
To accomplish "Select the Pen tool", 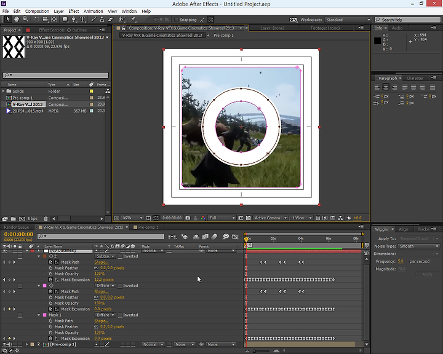I will [x=74, y=19].
